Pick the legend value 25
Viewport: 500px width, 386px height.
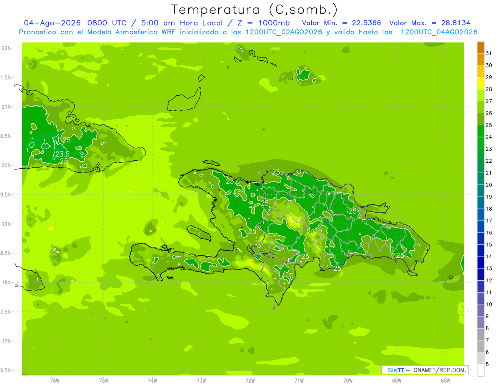(489, 125)
